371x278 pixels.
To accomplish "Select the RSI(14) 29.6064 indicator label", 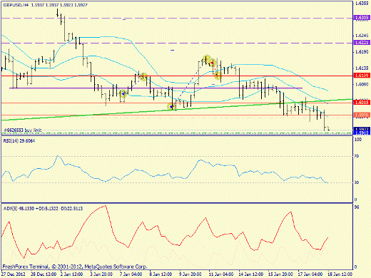I will coord(19,140).
